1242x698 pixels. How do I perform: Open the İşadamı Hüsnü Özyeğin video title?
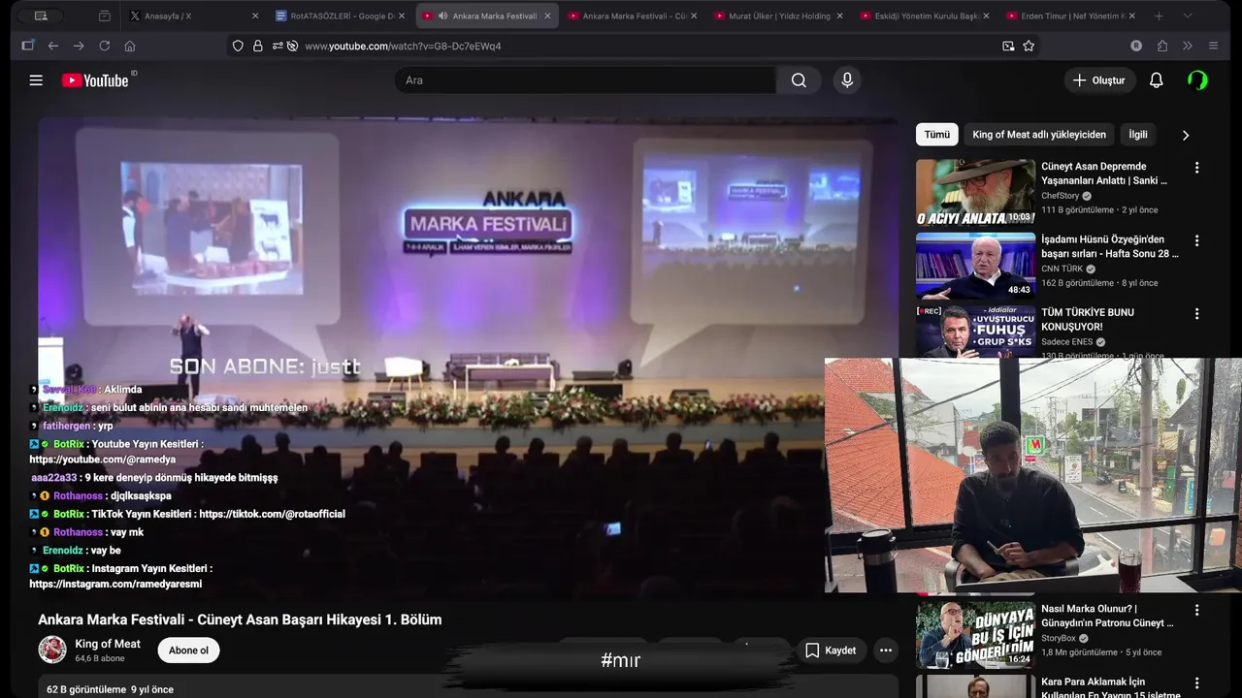pyautogui.click(x=1110, y=246)
